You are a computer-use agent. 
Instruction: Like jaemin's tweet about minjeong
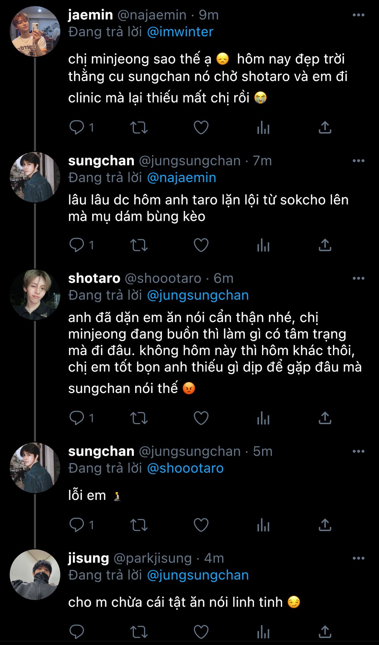[x=201, y=128]
